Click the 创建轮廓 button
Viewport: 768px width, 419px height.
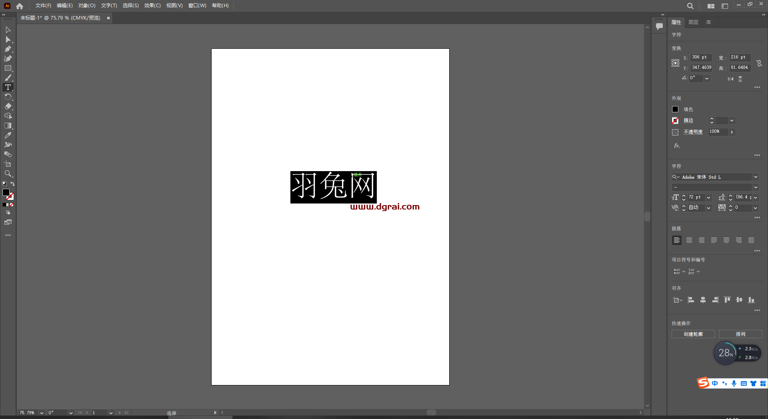(x=693, y=334)
